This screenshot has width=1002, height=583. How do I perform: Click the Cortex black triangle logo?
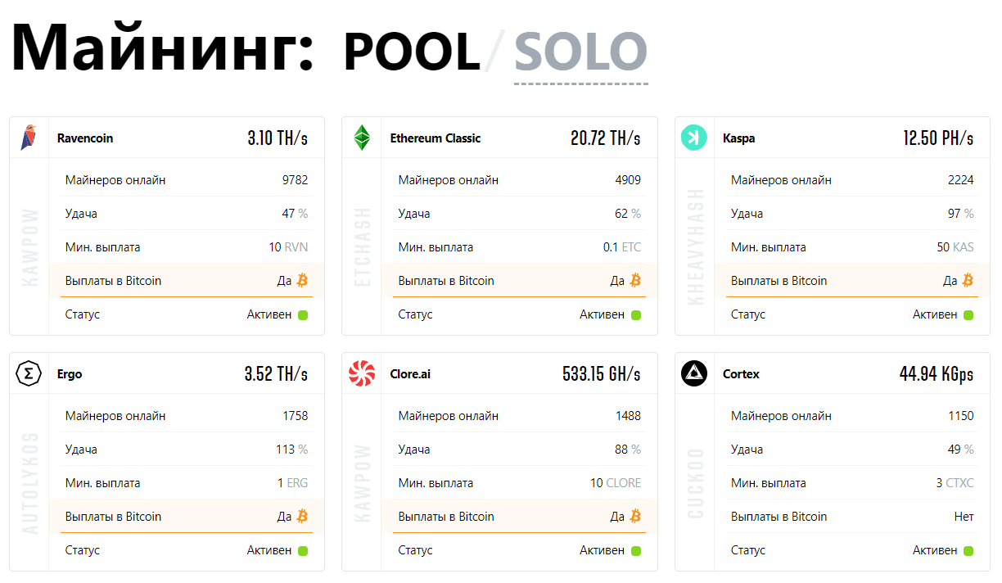pyautogui.click(x=694, y=373)
